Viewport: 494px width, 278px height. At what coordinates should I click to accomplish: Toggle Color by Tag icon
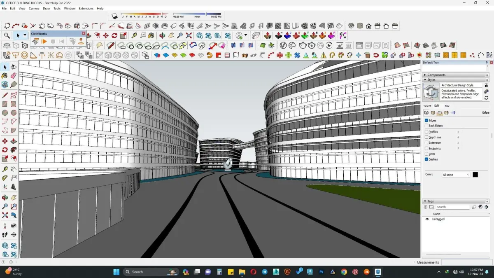point(480,207)
